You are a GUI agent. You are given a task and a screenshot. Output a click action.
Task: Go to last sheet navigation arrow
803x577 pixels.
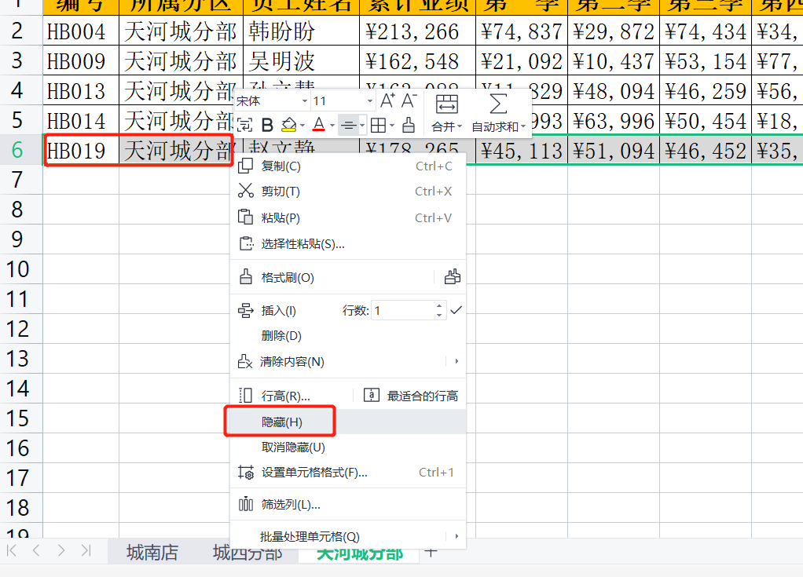86,550
